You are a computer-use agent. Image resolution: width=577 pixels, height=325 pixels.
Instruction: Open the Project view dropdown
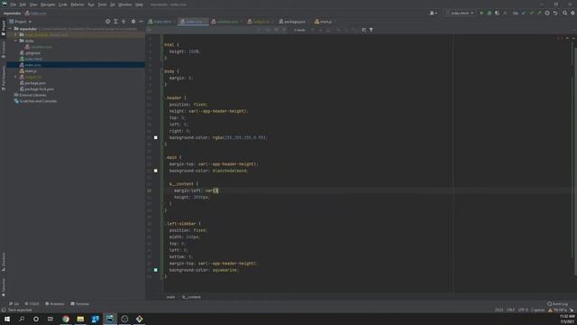21,22
